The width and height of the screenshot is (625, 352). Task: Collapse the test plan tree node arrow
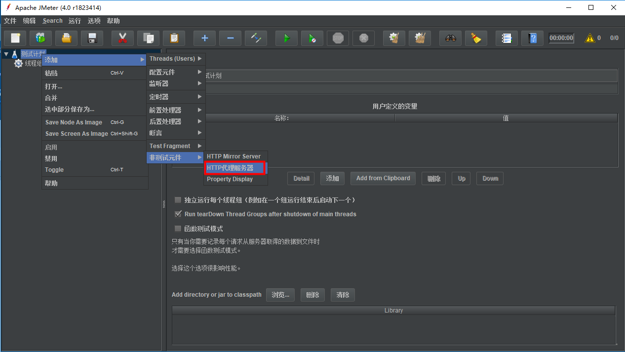click(6, 54)
